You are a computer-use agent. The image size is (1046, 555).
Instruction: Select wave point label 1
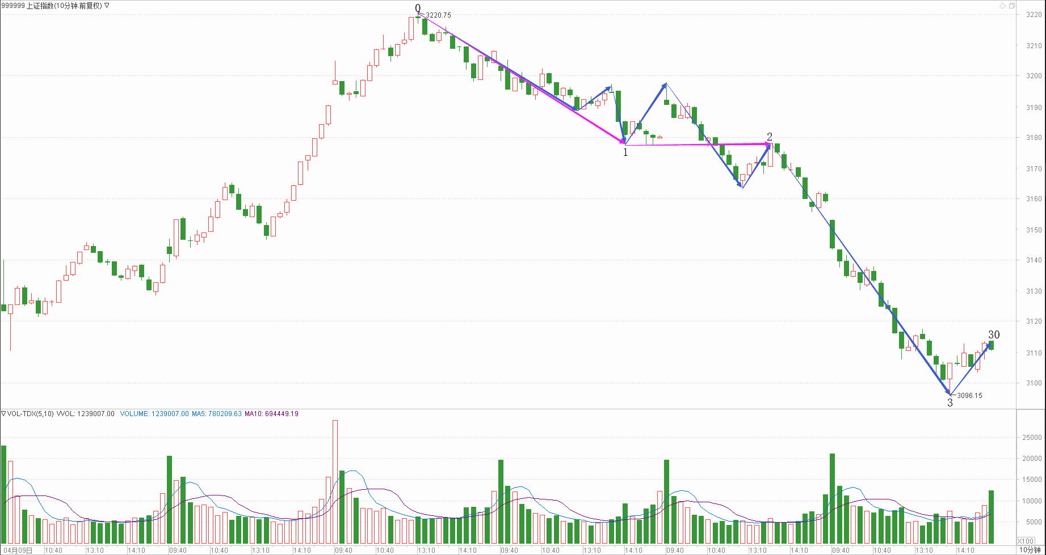(625, 152)
